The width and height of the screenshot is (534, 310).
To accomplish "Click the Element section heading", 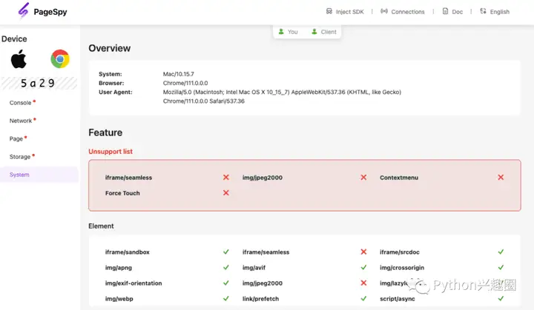I will click(x=101, y=226).
